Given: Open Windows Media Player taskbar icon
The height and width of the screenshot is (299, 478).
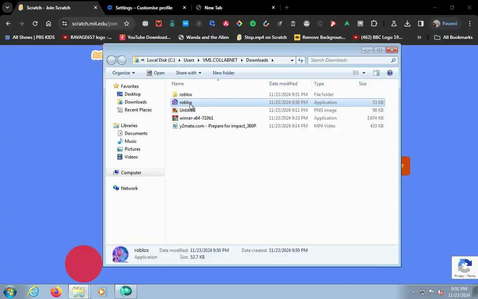Looking at the screenshot, I should click(102, 292).
